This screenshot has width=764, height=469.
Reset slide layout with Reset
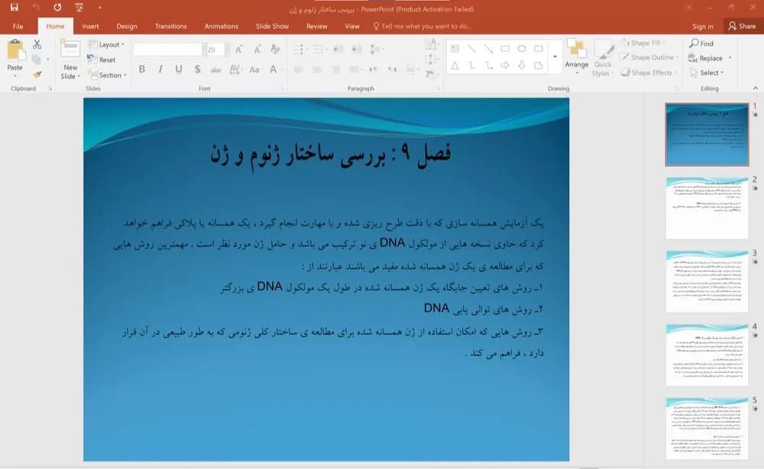[x=102, y=59]
